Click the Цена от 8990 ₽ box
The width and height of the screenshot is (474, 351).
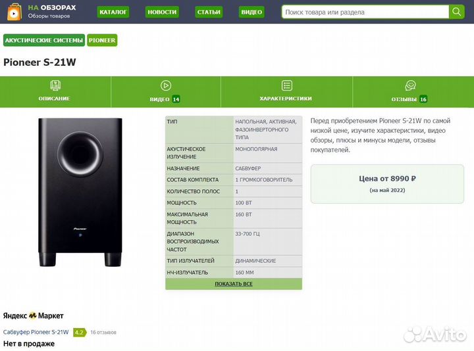387,184
